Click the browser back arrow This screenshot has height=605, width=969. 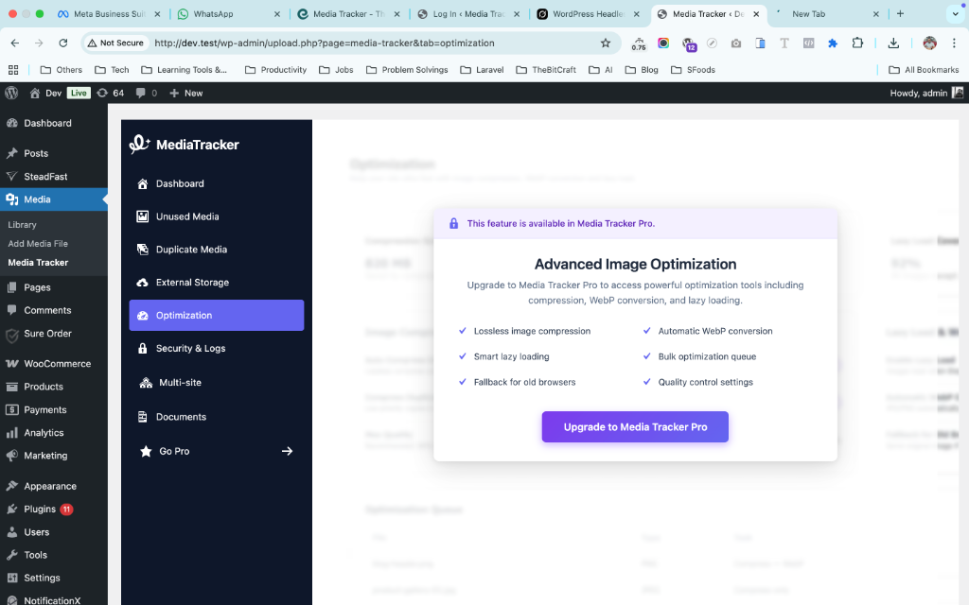tap(15, 43)
